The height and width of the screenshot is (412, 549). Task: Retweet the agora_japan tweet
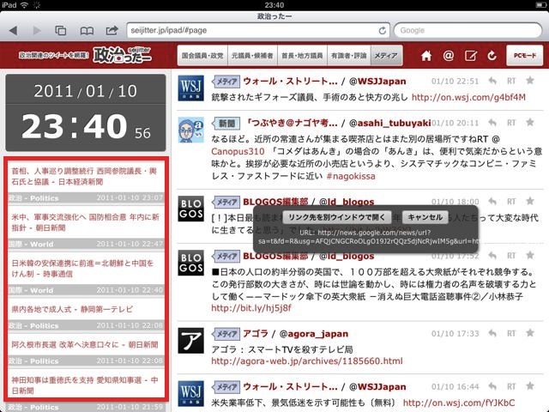[x=511, y=333]
